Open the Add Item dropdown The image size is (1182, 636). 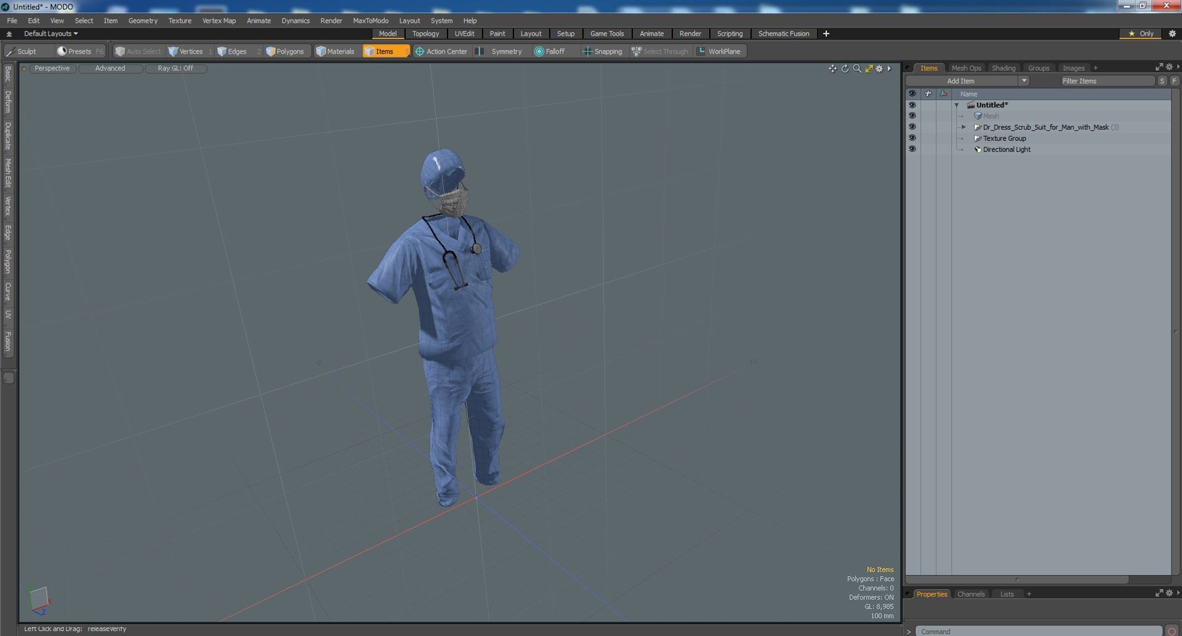(x=968, y=81)
